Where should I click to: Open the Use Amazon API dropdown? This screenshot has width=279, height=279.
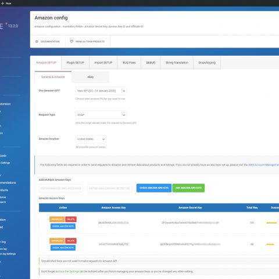click(x=101, y=91)
